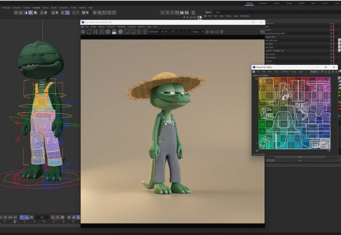This screenshot has width=341, height=235.
Task: Jump to the end of animation
Action: 15,217
